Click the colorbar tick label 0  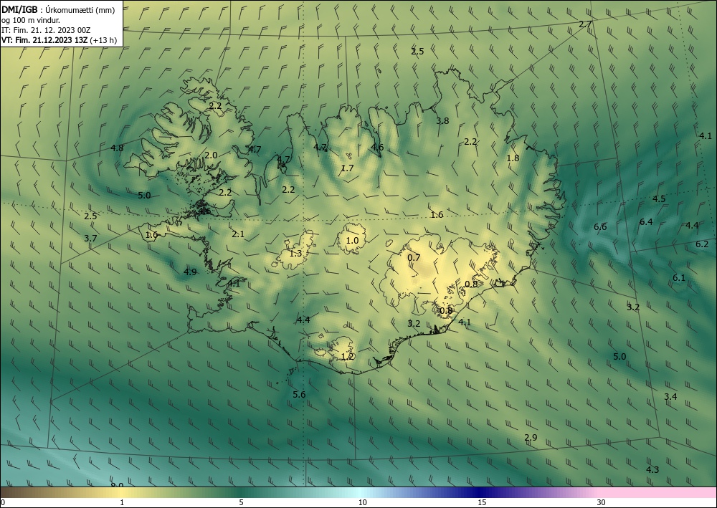[3, 502]
